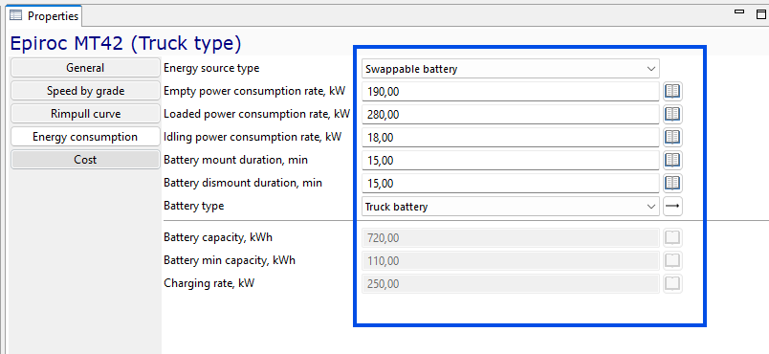Viewport: 769px width, 354px height.
Task: Select the Energy consumption section
Action: point(85,137)
